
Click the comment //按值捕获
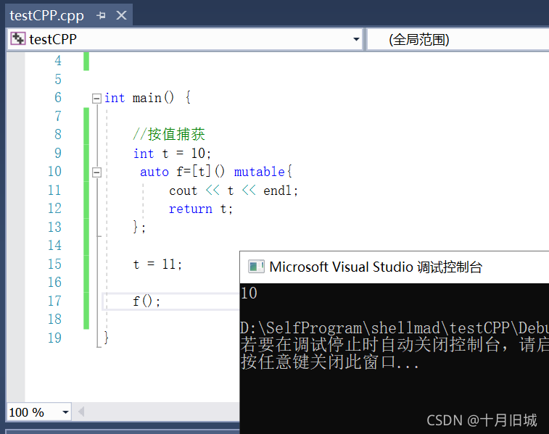pyautogui.click(x=169, y=134)
